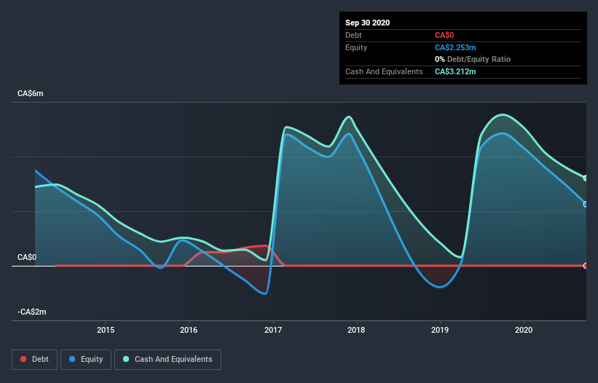Click the 0% Debt/Equity Ratio text

click(x=473, y=60)
